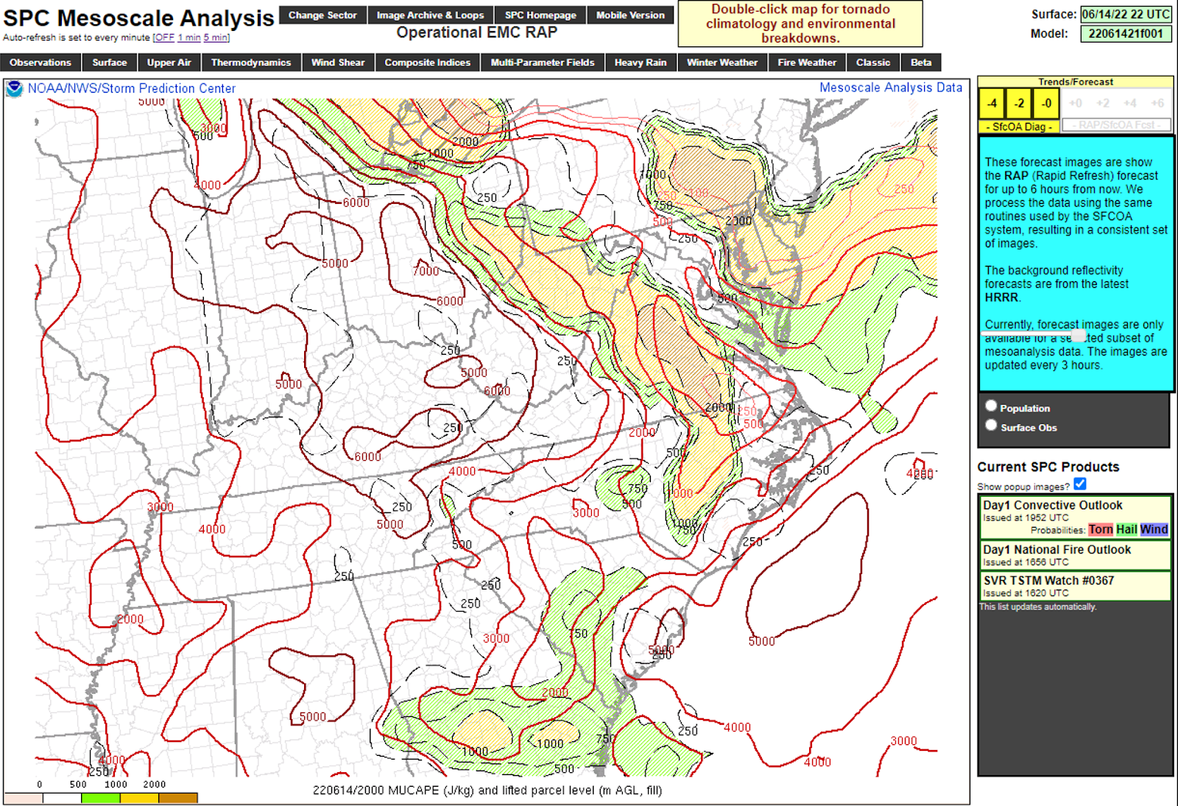Click the SPC Mesoscale Analysis title
Image resolution: width=1178 pixels, height=806 pixels.
click(138, 18)
